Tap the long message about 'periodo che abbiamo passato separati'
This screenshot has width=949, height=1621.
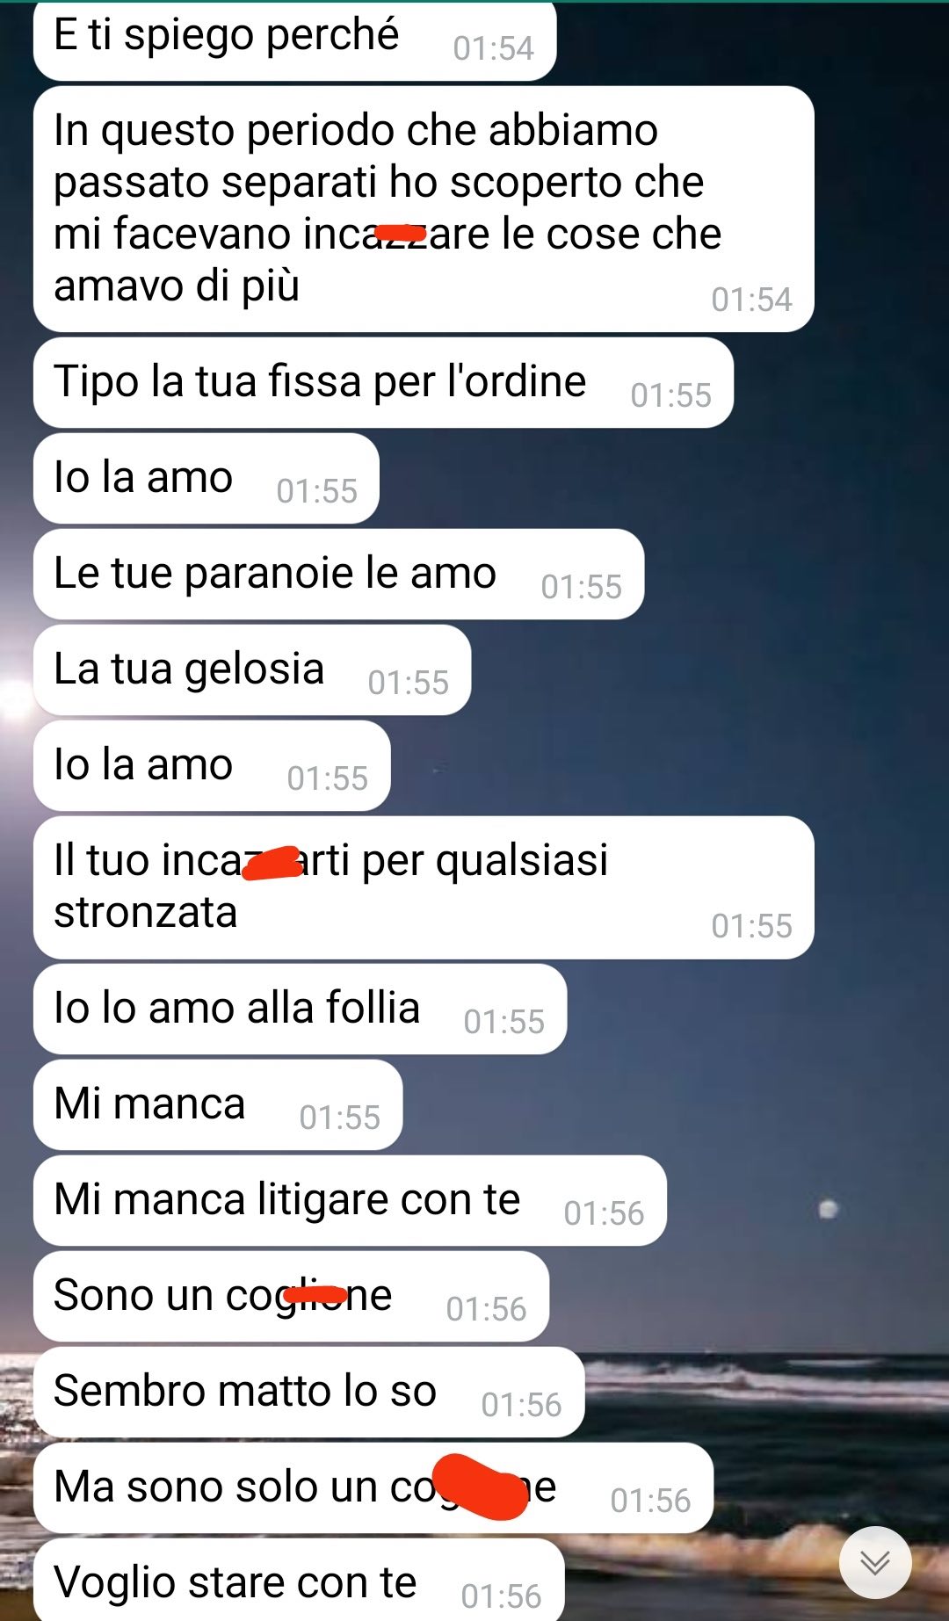pos(424,209)
